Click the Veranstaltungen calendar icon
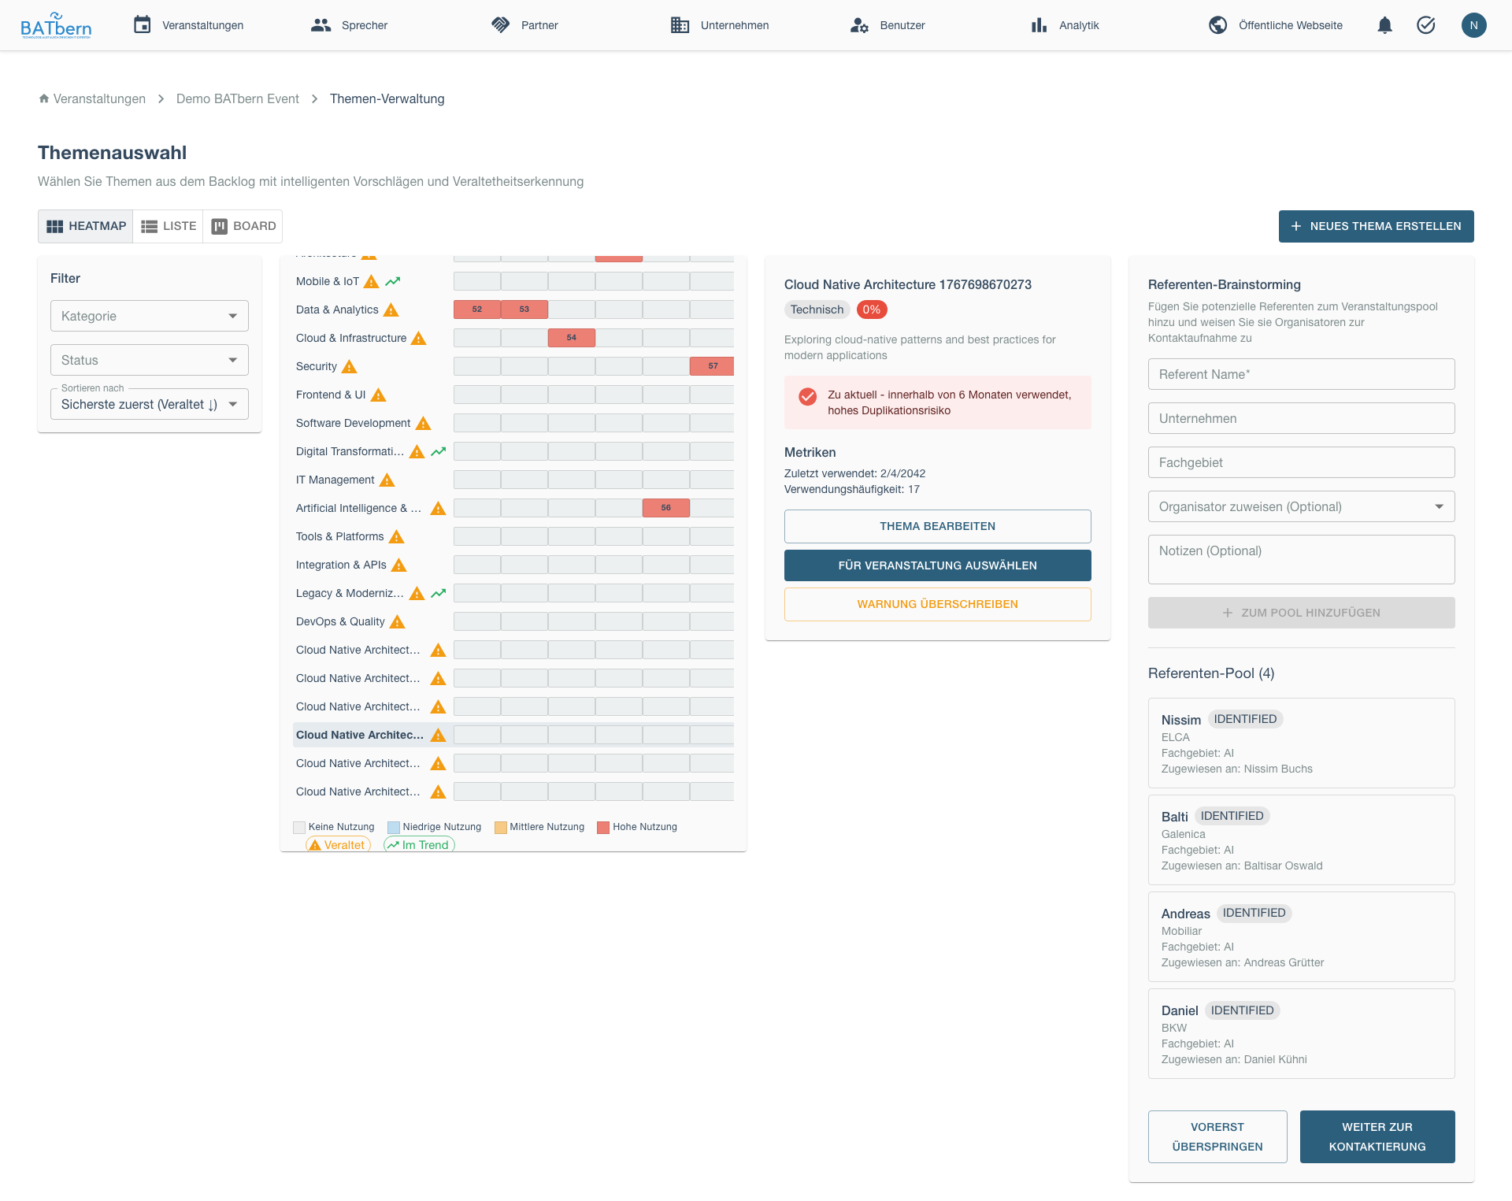1512x1201 pixels. click(x=142, y=25)
